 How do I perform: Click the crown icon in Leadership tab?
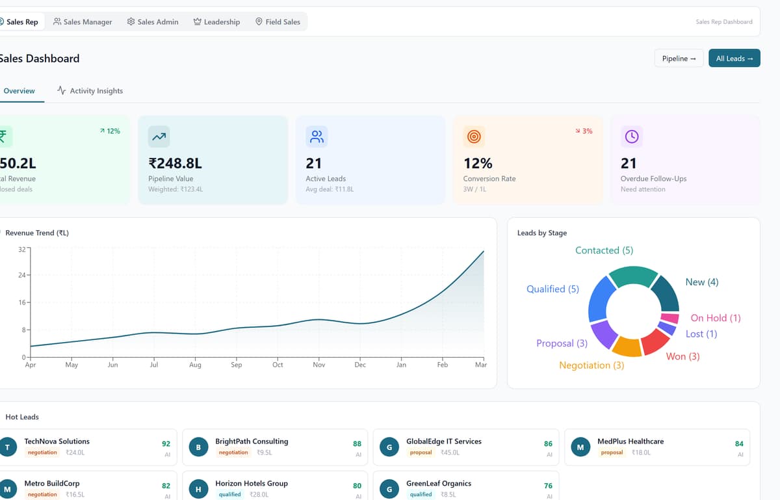[x=198, y=21]
